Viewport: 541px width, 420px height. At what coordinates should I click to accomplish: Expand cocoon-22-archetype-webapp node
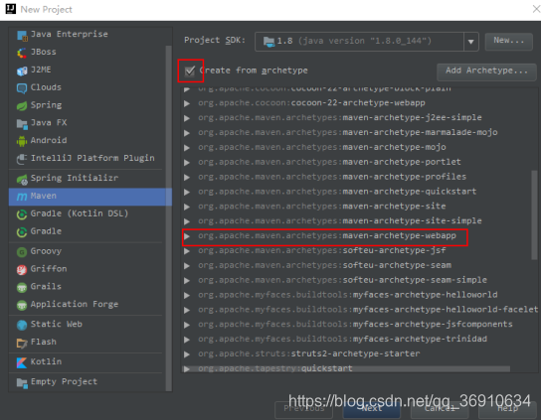(x=187, y=103)
